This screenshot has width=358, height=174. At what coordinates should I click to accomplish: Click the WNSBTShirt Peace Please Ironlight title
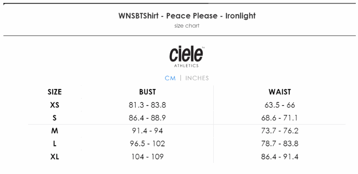[x=187, y=16]
